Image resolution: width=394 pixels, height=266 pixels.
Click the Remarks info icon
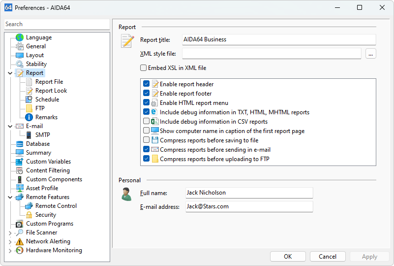[29, 117]
